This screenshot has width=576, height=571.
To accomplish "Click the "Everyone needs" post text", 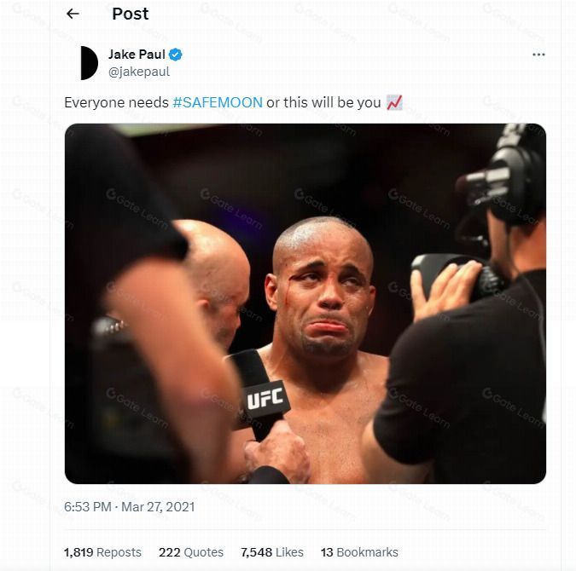I will [117, 102].
